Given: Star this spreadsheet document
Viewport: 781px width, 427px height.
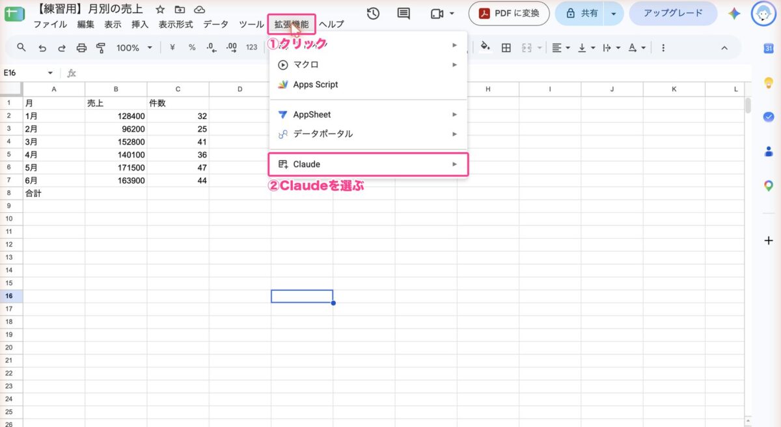Looking at the screenshot, I should [160, 10].
